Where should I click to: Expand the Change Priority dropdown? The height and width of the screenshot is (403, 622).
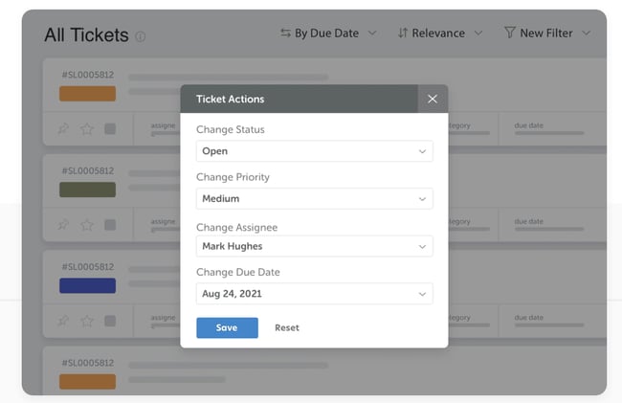pos(314,199)
